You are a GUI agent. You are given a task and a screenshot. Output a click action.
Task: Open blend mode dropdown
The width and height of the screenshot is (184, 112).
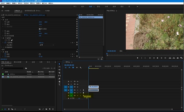47,45
